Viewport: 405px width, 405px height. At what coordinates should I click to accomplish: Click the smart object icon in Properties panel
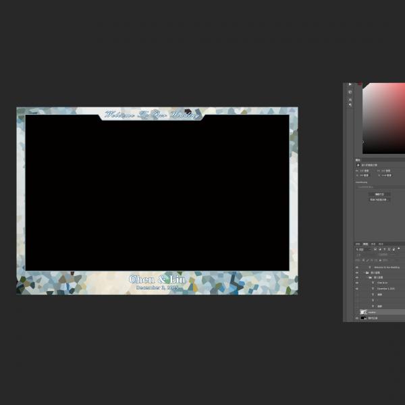pyautogui.click(x=358, y=165)
